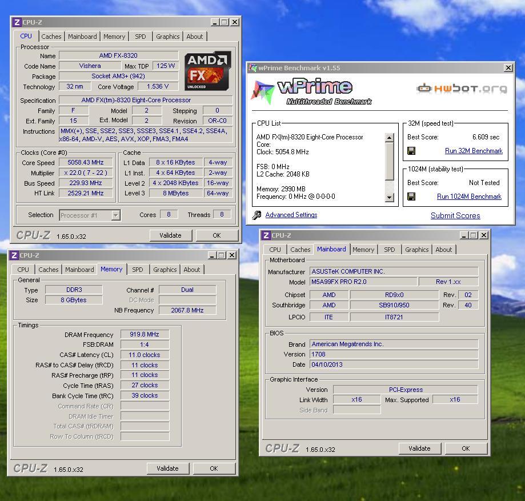Click the Z icon in Mainboard window titlebar

click(266, 235)
